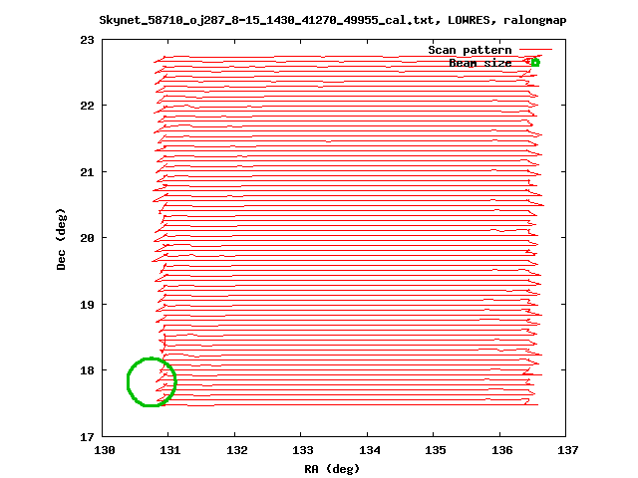Click the x-axis tick label 131
Screen dimensions: 638x478
tap(170, 450)
